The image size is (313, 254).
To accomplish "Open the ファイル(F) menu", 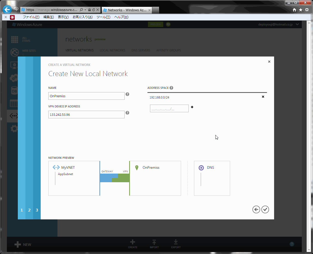I will [x=31, y=17].
